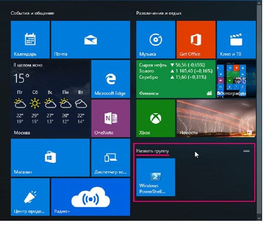The image size is (263, 227).
Task: Open the Новости news tile
Action: point(216,118)
